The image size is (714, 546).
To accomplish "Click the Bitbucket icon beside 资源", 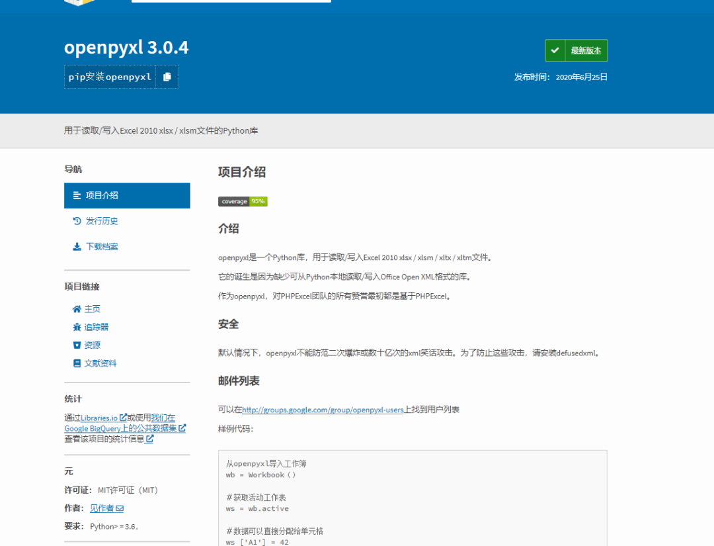I will pyautogui.click(x=77, y=345).
